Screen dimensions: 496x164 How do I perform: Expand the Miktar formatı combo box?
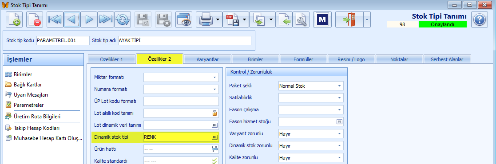point(181,78)
